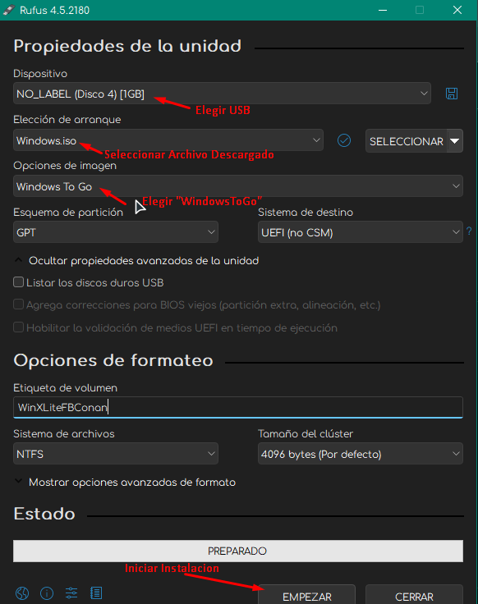Open Opciones de imagen Windows To Go dropdown
This screenshot has height=604, width=478.
pyautogui.click(x=238, y=186)
